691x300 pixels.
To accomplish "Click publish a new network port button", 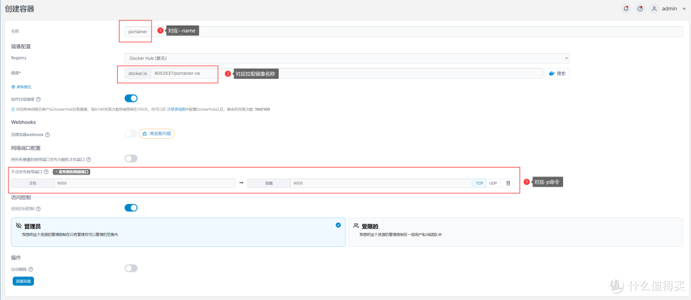I will 72,172.
